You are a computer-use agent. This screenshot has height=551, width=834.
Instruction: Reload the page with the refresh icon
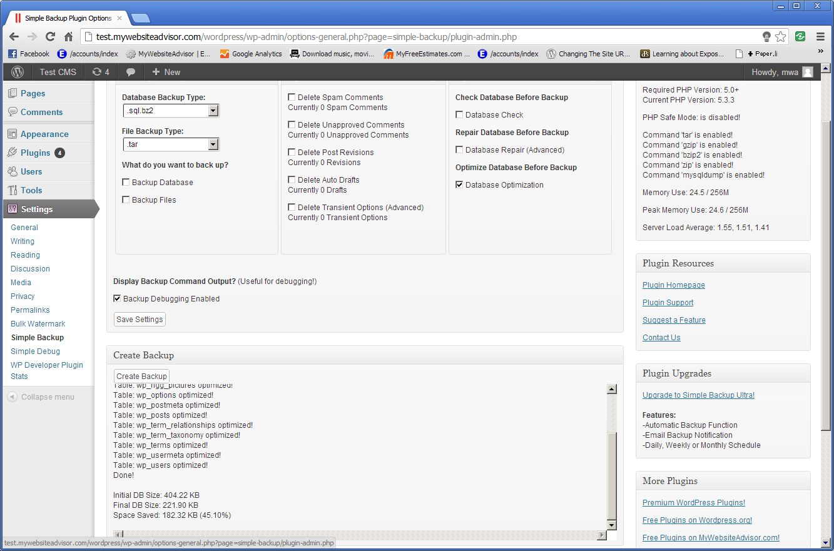[51, 36]
